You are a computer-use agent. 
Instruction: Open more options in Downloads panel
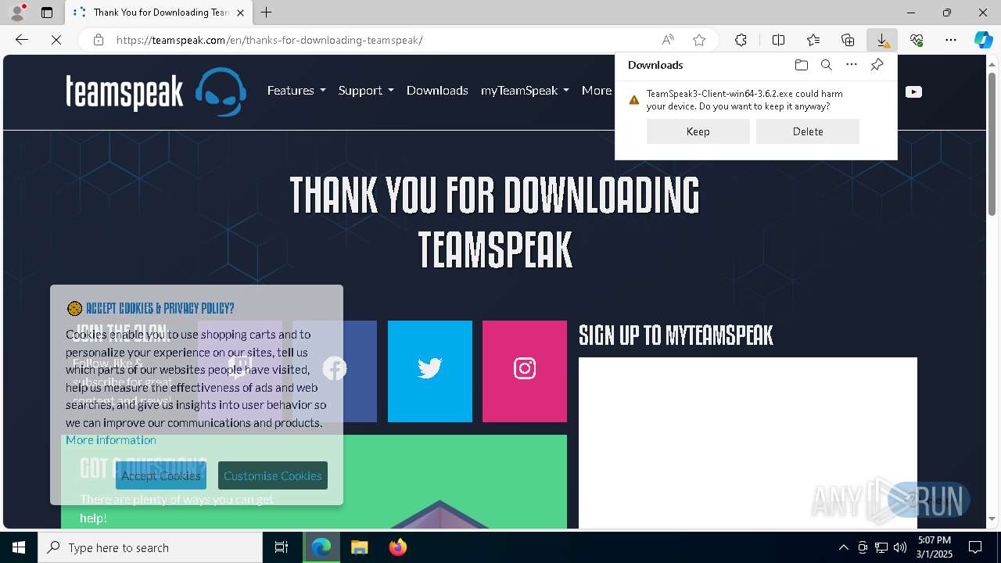point(852,65)
